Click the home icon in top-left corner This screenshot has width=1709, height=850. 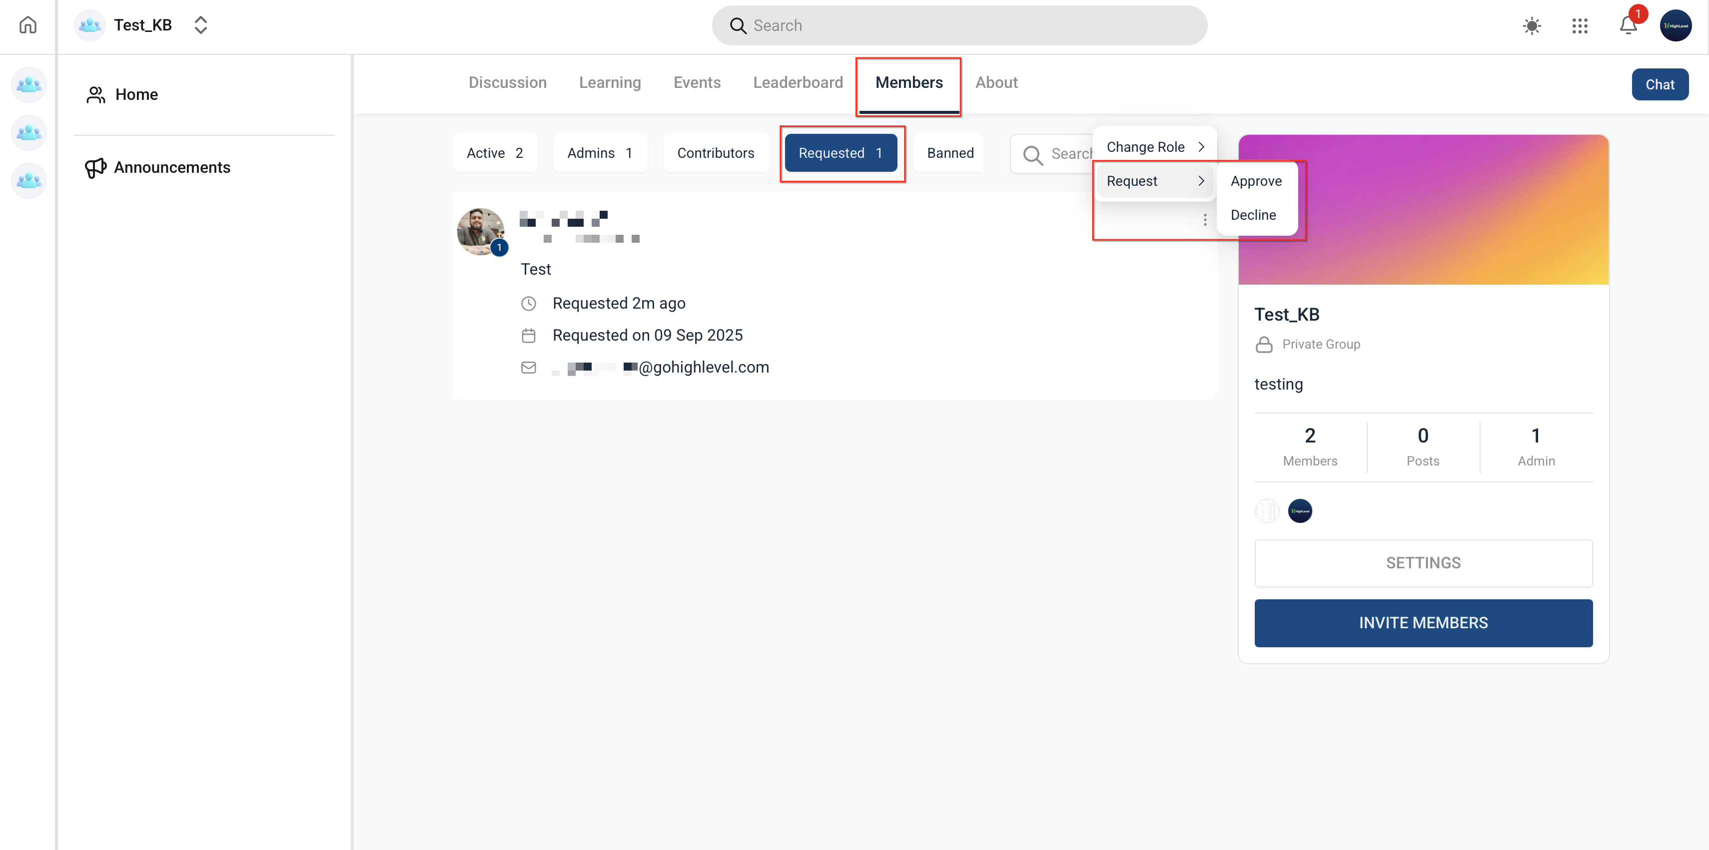pyautogui.click(x=28, y=25)
